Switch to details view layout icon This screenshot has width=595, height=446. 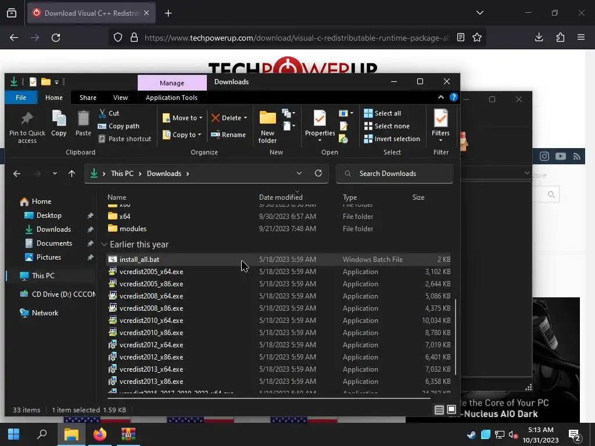[439, 409]
